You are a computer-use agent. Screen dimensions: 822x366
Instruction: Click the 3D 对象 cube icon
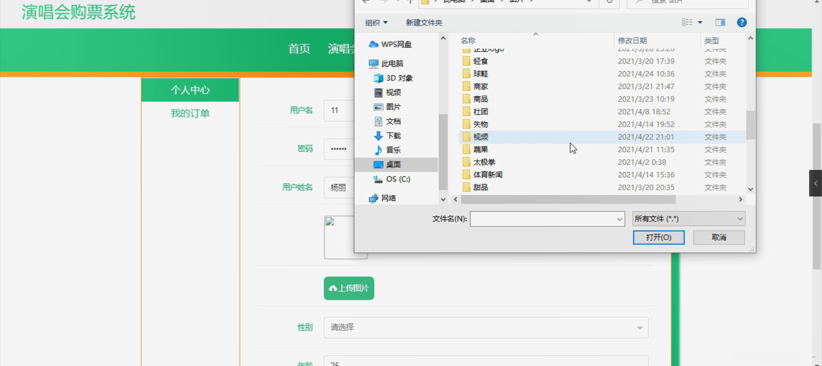[x=378, y=78]
